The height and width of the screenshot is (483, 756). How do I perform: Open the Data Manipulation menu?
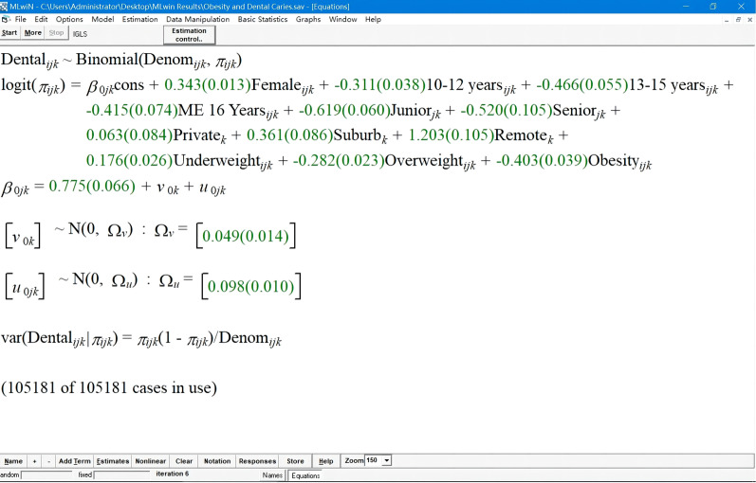(197, 19)
